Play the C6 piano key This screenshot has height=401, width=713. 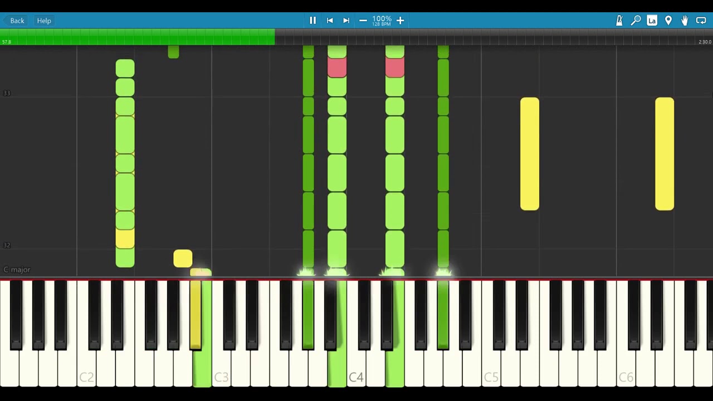(x=626, y=368)
